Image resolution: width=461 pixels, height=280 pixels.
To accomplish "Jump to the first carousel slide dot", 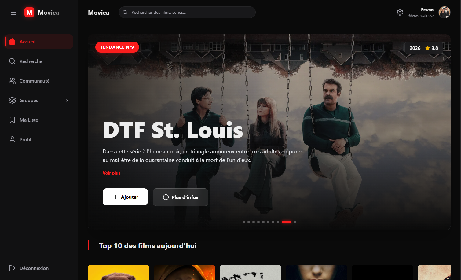I will tap(244, 222).
